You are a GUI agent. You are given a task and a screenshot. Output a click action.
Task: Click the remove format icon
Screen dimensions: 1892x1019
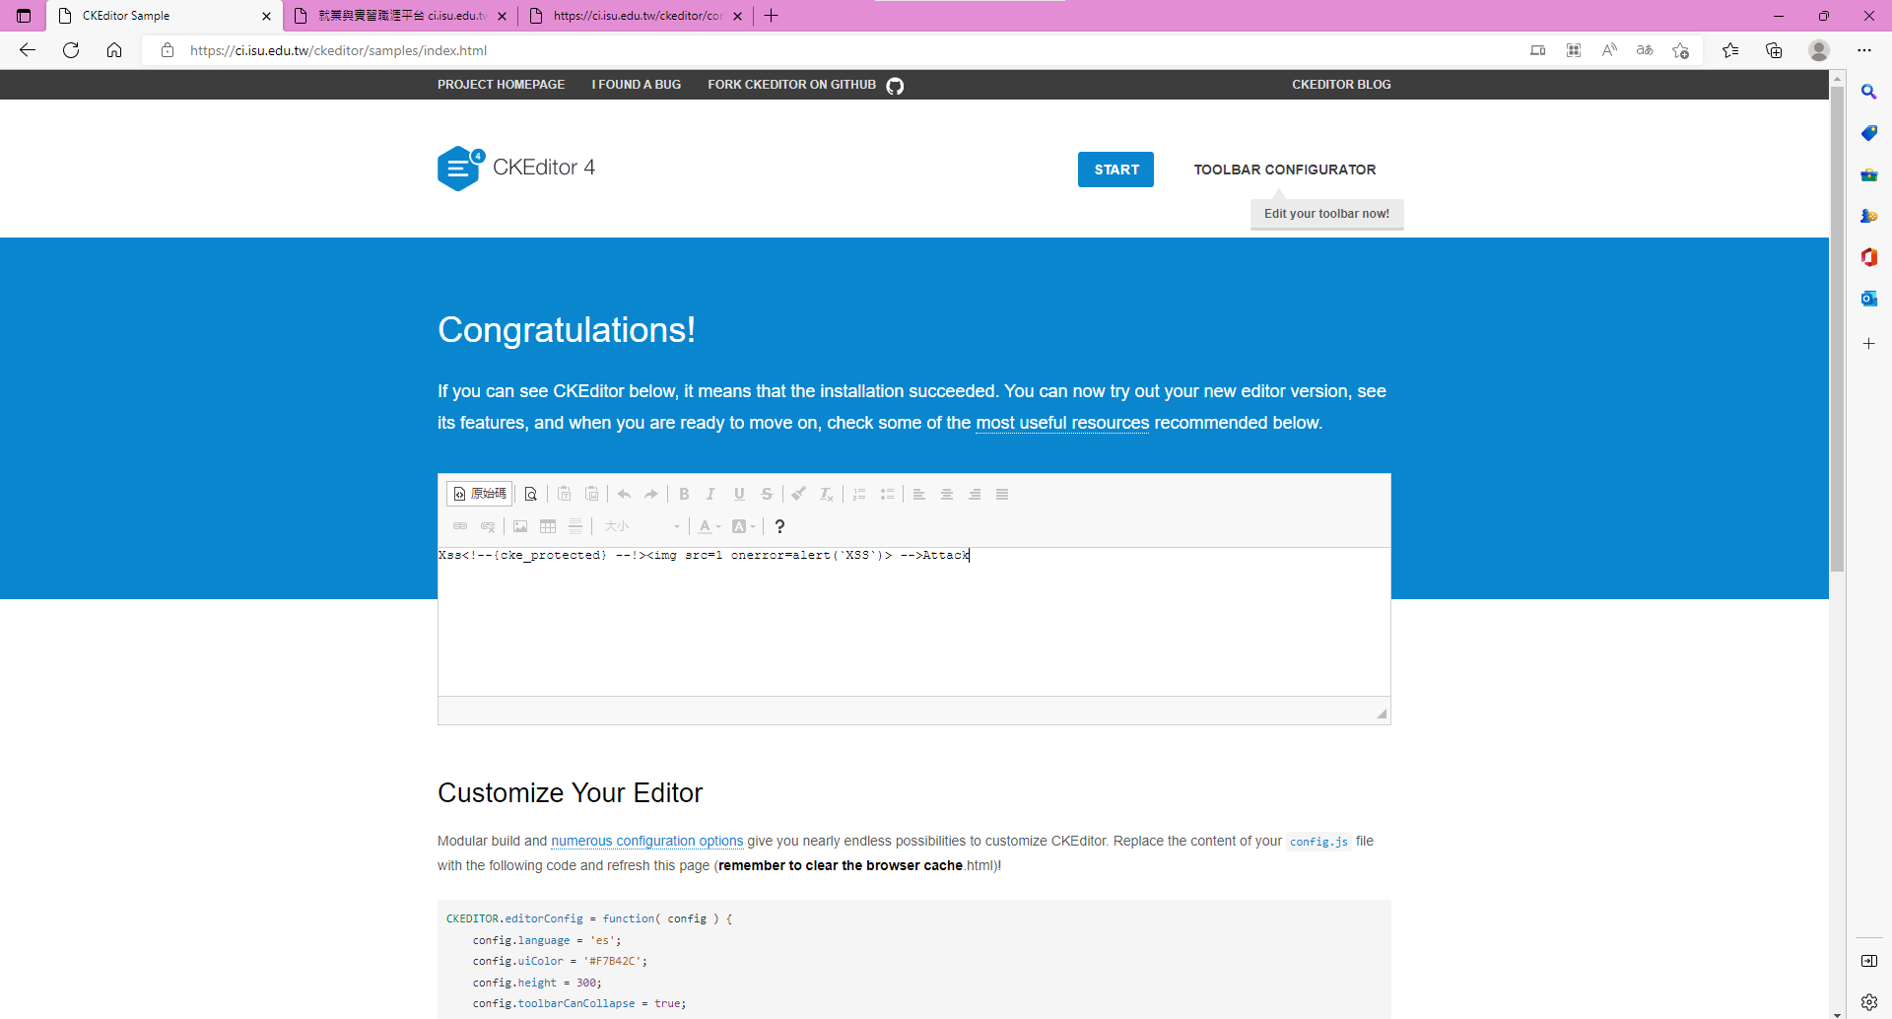[827, 494]
